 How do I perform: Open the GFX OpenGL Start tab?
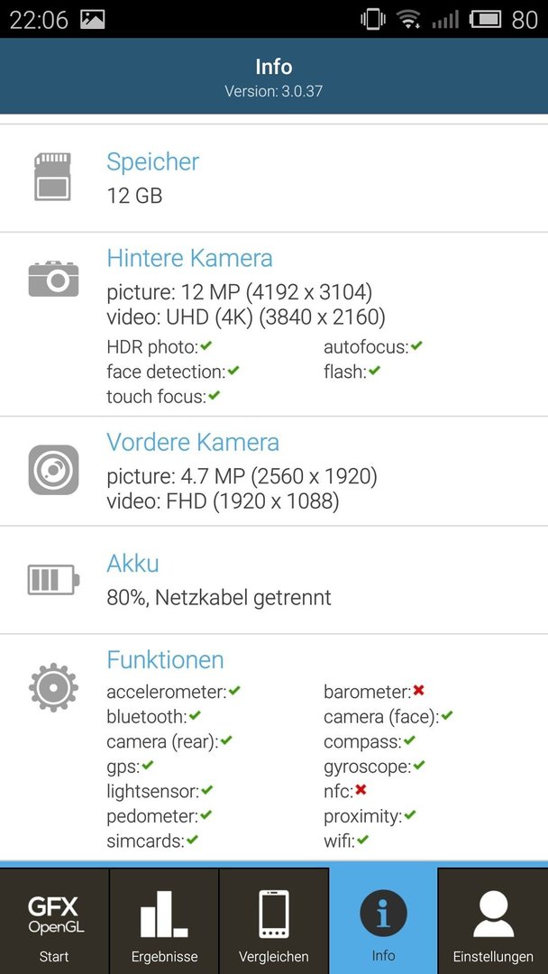point(55,921)
